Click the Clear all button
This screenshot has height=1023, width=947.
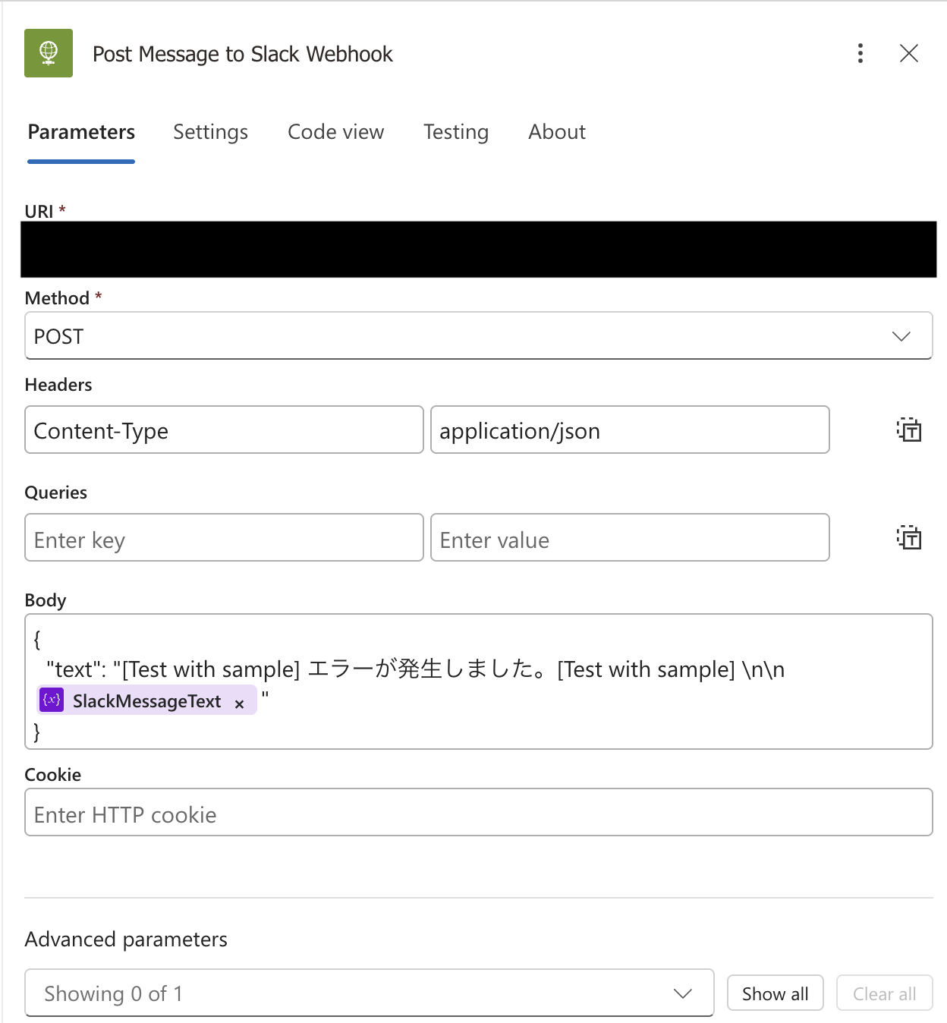pyautogui.click(x=884, y=993)
